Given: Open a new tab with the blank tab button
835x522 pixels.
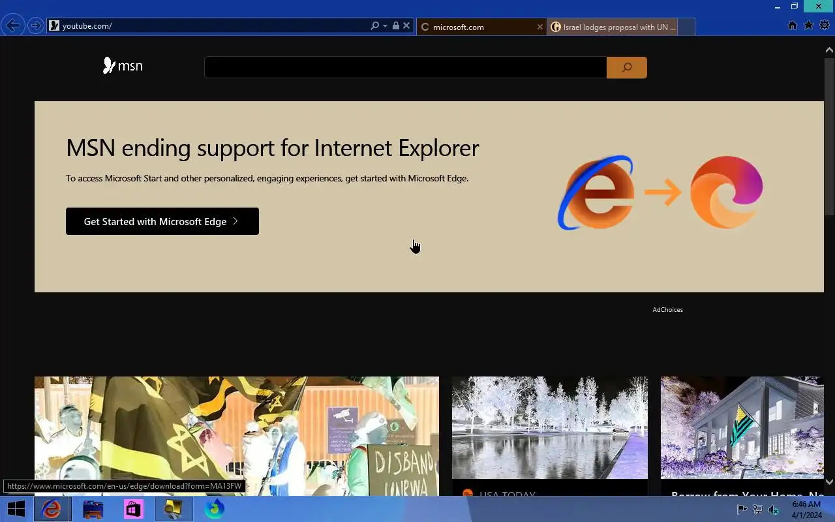Looking at the screenshot, I should [686, 27].
